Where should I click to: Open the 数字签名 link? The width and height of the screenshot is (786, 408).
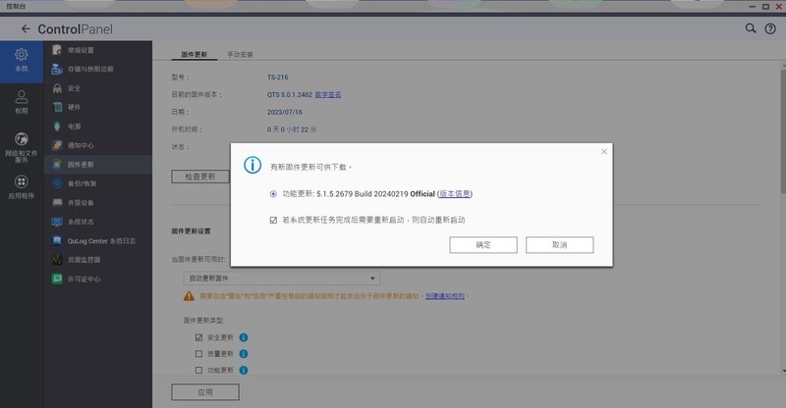pos(328,94)
